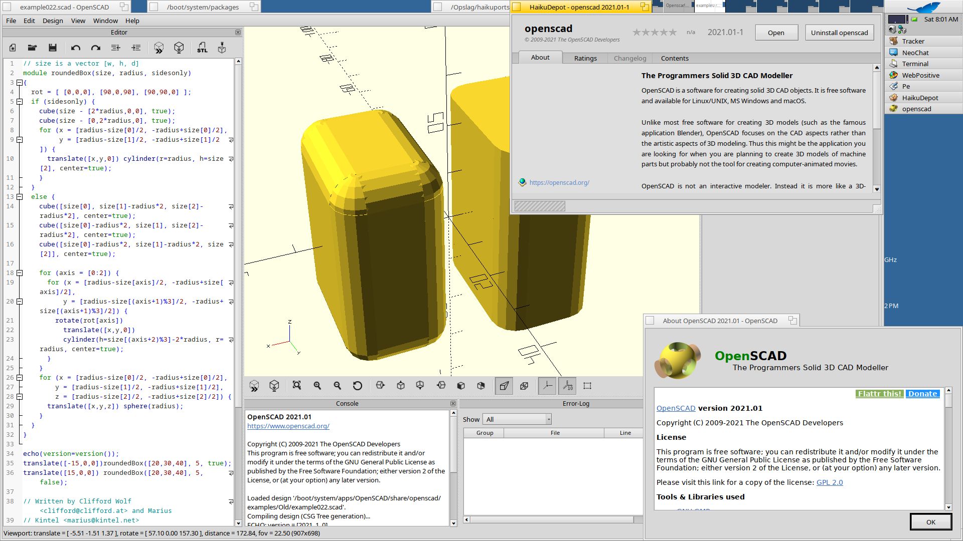Image resolution: width=963 pixels, height=541 pixels.
Task: Click the Preview icon in viewport toolbar
Action: point(254,386)
